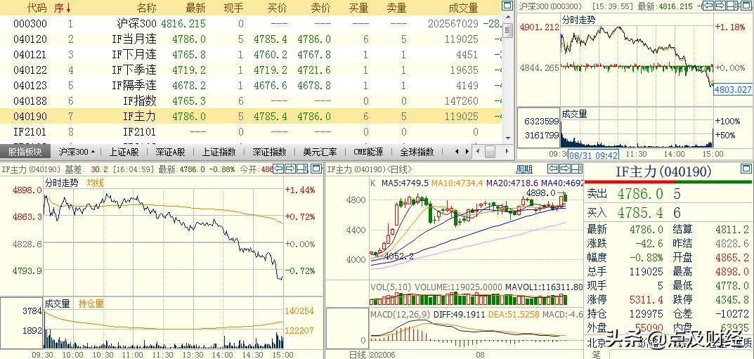
Task: Click the 卖出 price 4786.0
Action: coord(640,194)
